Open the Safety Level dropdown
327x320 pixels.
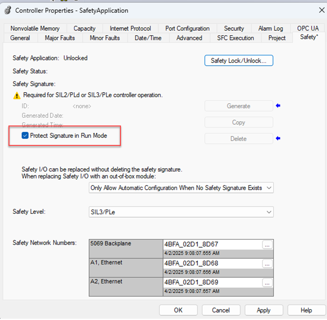pos(269,212)
